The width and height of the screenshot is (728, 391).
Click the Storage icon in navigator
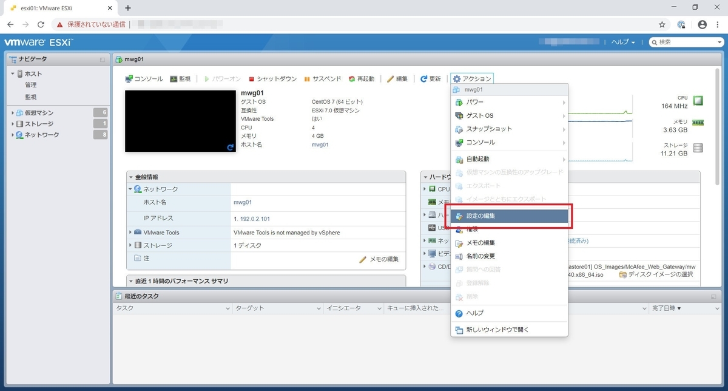pyautogui.click(x=19, y=124)
